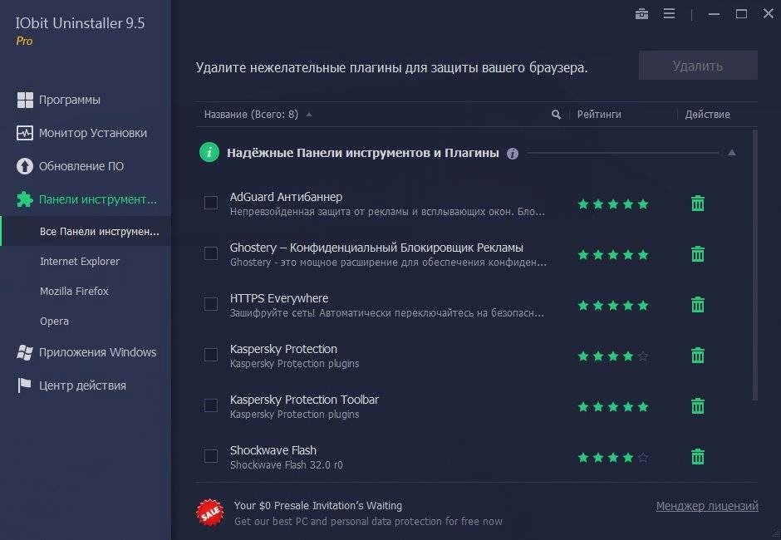
Task: Click the green info circle icon
Action: click(x=209, y=152)
